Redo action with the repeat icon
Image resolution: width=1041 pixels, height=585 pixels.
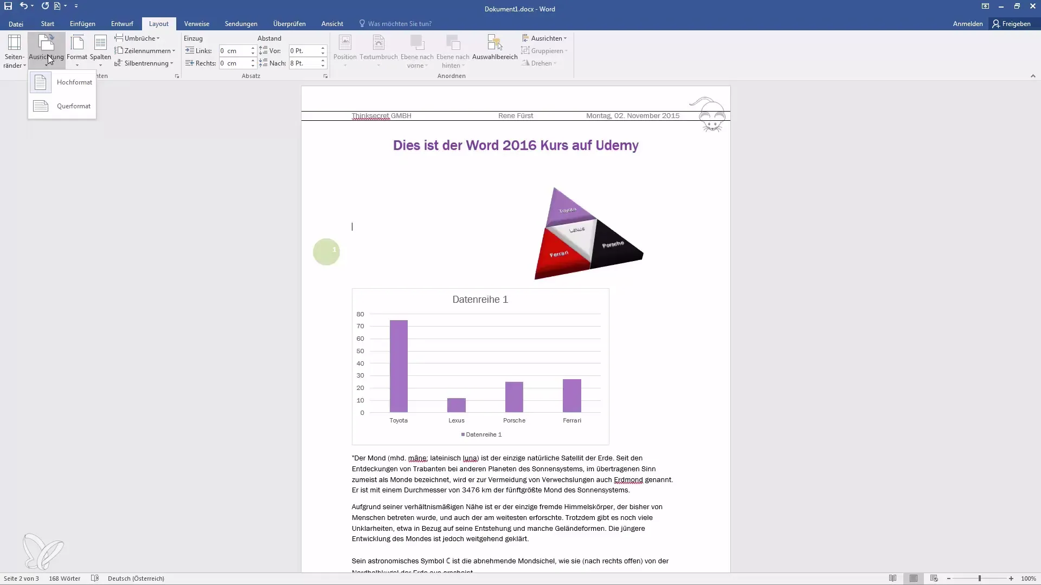pyautogui.click(x=45, y=6)
